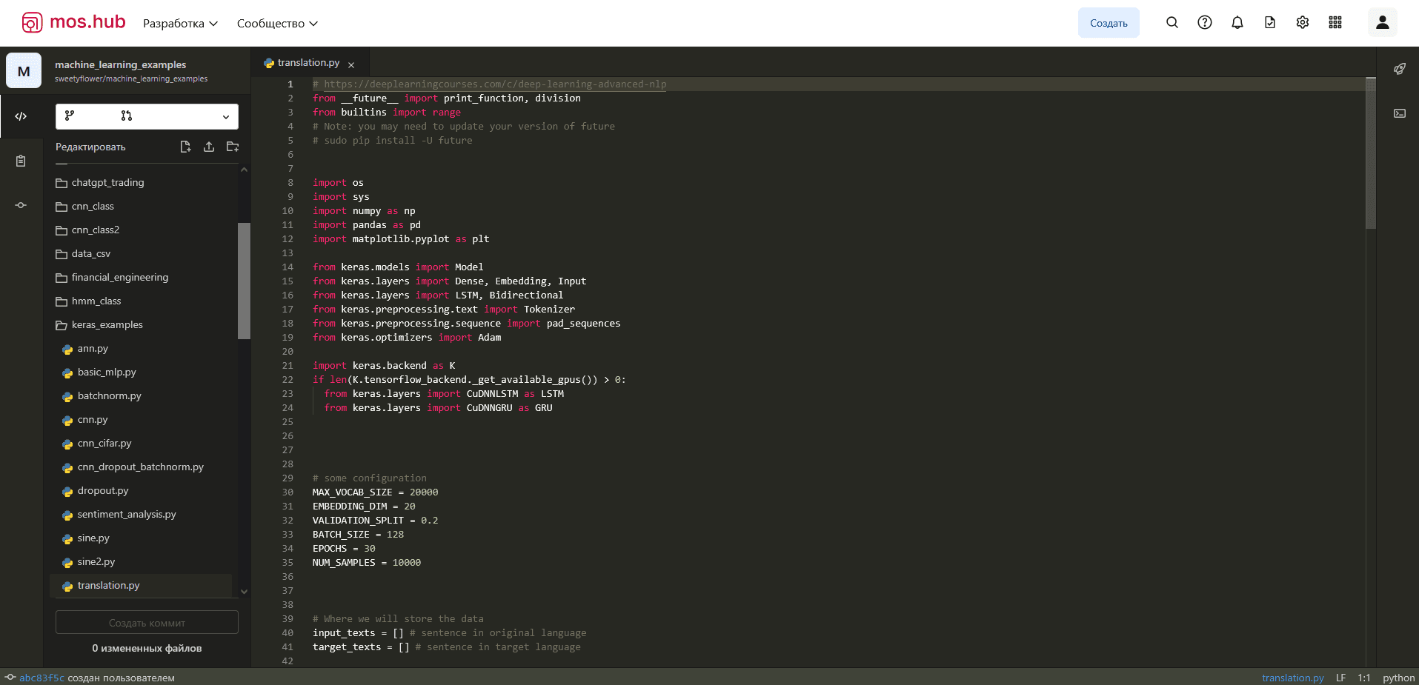Open the apps grid icon
The width and height of the screenshot is (1419, 685).
click(x=1335, y=23)
